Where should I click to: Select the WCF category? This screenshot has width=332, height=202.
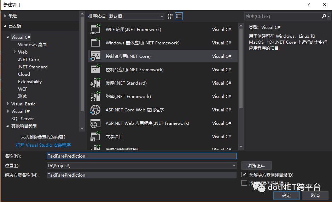[x=23, y=89]
